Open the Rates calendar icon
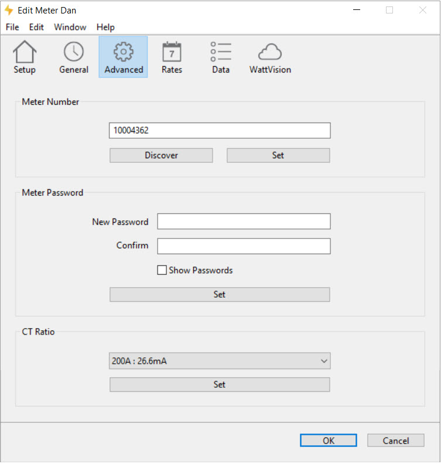Image resolution: width=441 pixels, height=464 pixels. click(172, 57)
